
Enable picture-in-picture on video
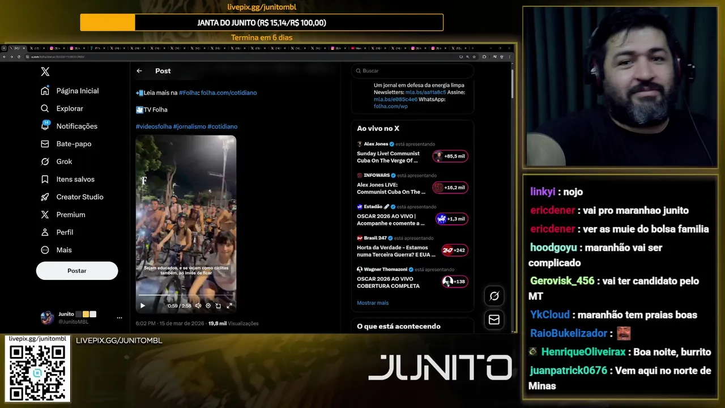tap(219, 305)
